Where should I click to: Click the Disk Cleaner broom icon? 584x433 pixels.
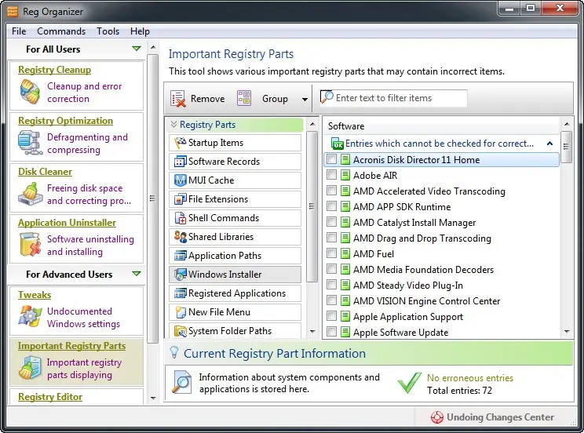point(30,194)
